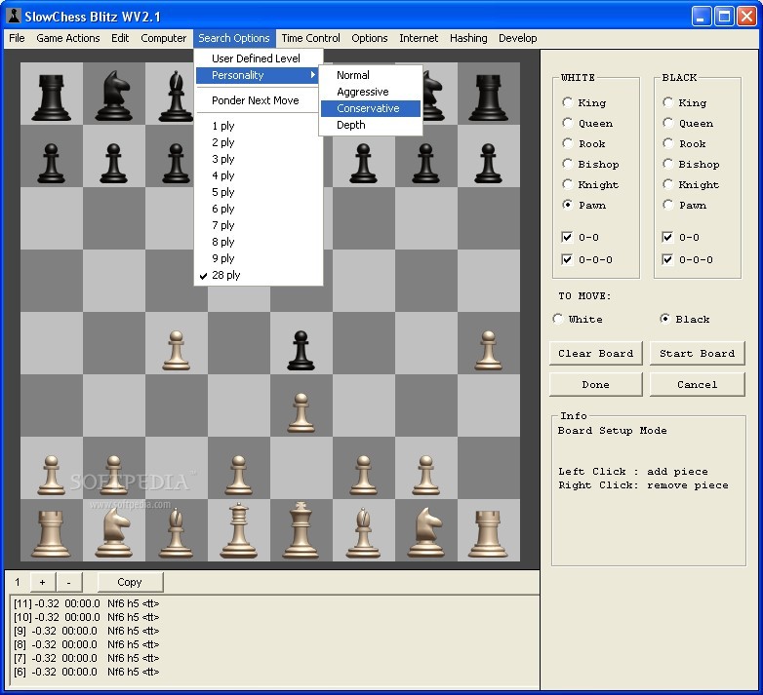
Task: Click Done to finish board setup
Action: (x=595, y=384)
